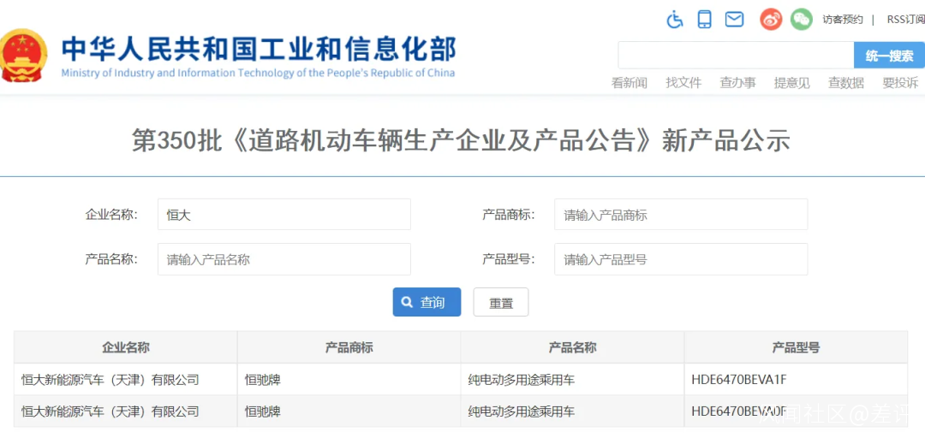Focus the 企业名称 field containing 恒大
Viewport: 925px width, 438px height.
tap(283, 215)
